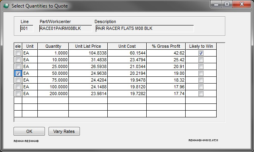Image resolution: width=254 pixels, height=152 pixels.
Task: Click the Unit List Price column header
Action: pos(88,46)
